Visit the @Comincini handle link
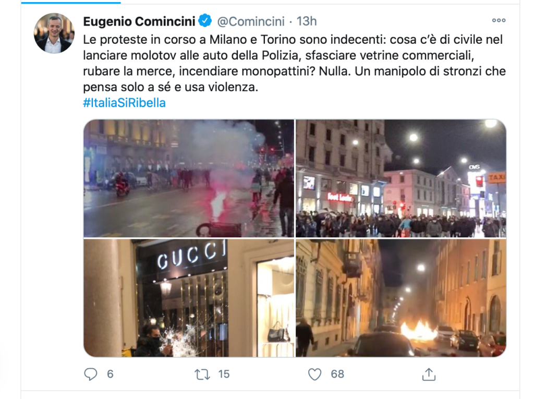The image size is (534, 399). point(251,21)
